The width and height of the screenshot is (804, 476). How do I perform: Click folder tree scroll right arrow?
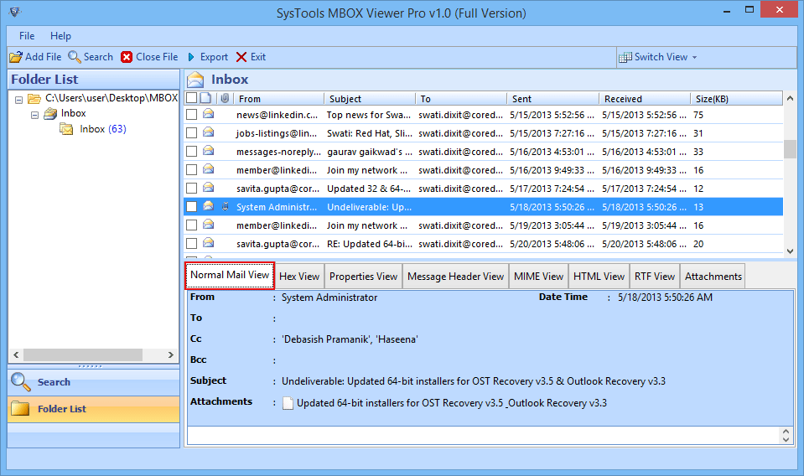171,354
